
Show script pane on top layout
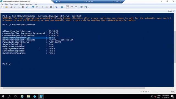pyautogui.click(x=68, y=7)
